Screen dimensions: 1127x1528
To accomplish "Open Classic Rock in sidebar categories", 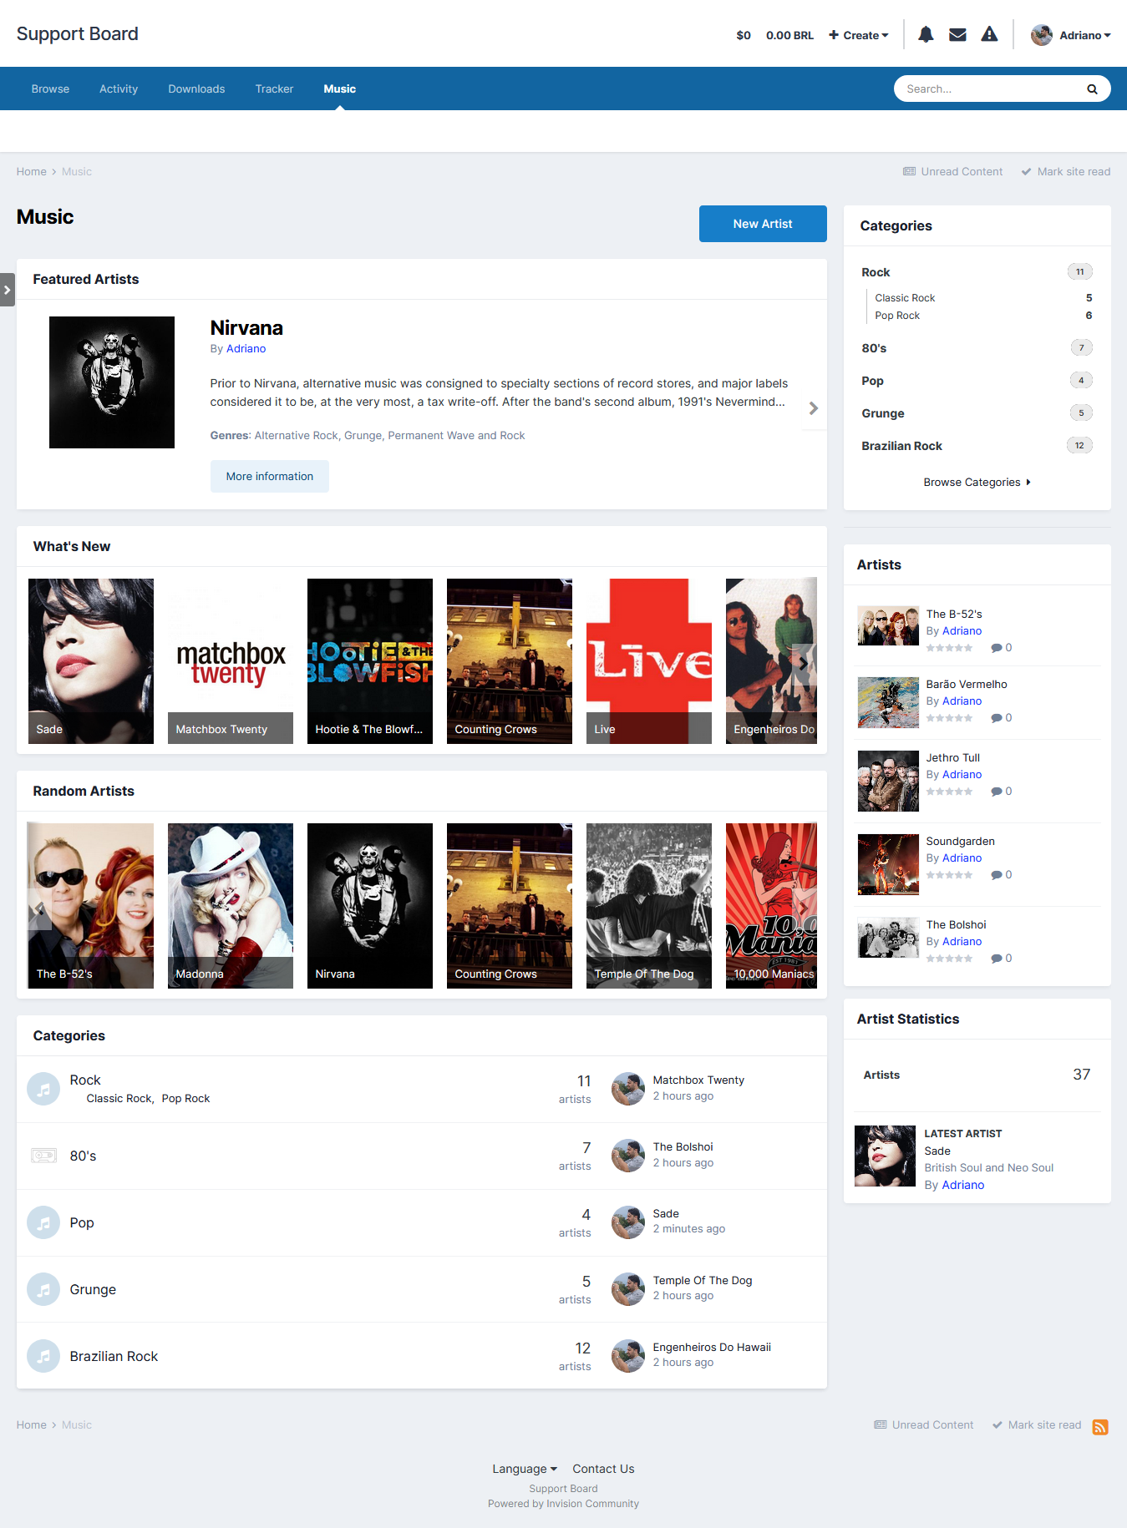I will [905, 298].
